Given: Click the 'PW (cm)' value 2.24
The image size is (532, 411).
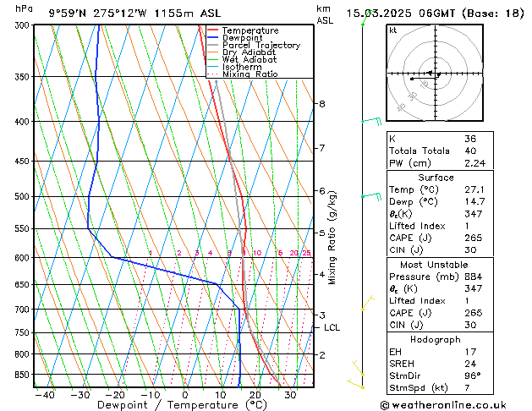Looking at the screenshot, I should [475, 163].
